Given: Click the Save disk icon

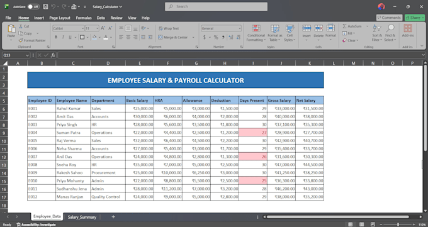Looking at the screenshot, I should pyautogui.click(x=45, y=6).
